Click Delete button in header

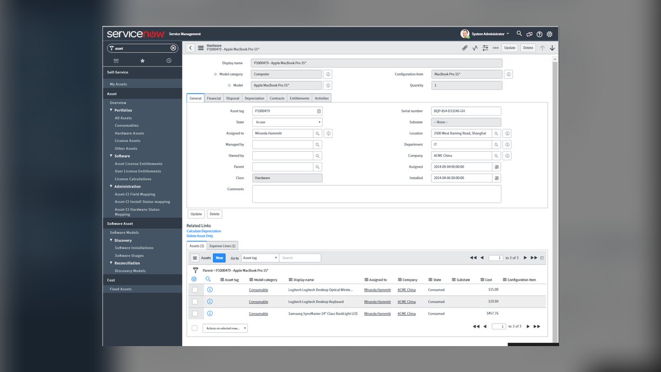tap(528, 48)
